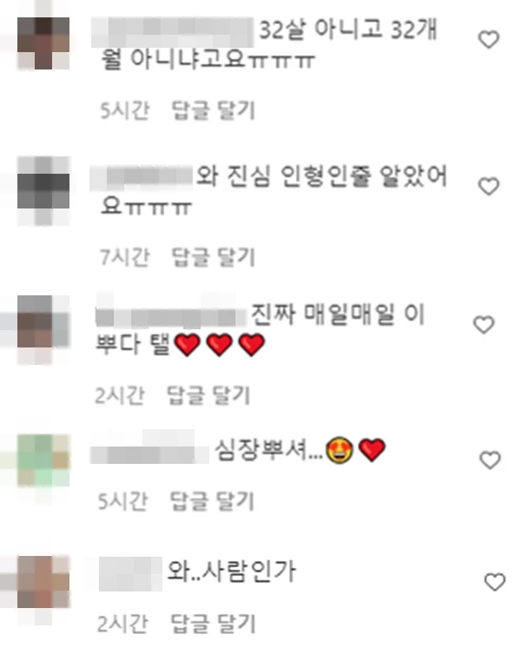Open avatar of '32살 아니고' commenter
Image resolution: width=521 pixels, height=668 pixels.
coord(43,43)
